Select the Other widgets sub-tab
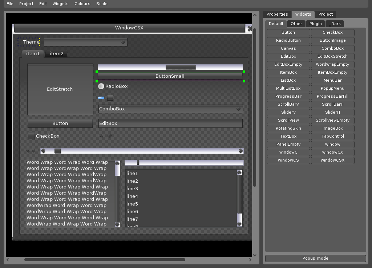Image resolution: width=372 pixels, height=268 pixels. coord(296,24)
